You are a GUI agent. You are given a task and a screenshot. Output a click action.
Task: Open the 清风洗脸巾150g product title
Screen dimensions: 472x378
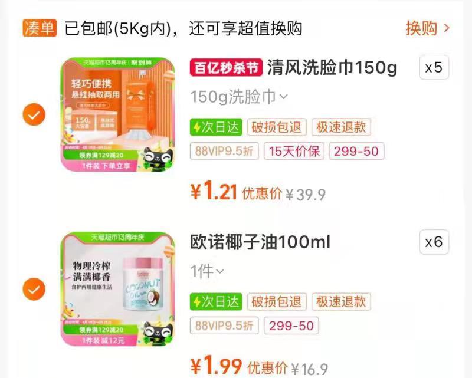pyautogui.click(x=332, y=67)
